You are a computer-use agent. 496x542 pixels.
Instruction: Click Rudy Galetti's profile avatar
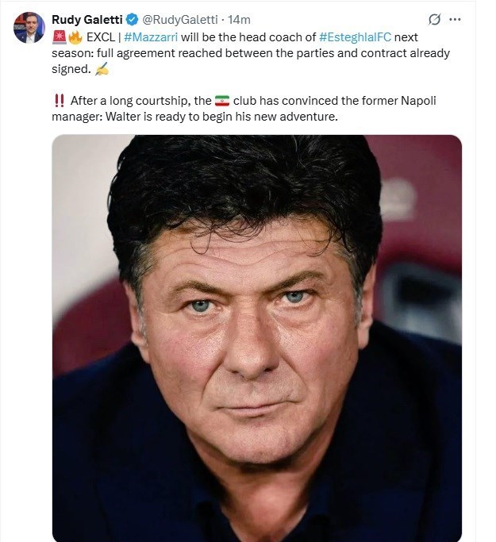tap(29, 27)
